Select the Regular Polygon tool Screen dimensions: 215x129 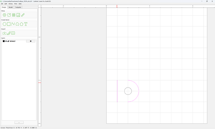(x=21, y=24)
